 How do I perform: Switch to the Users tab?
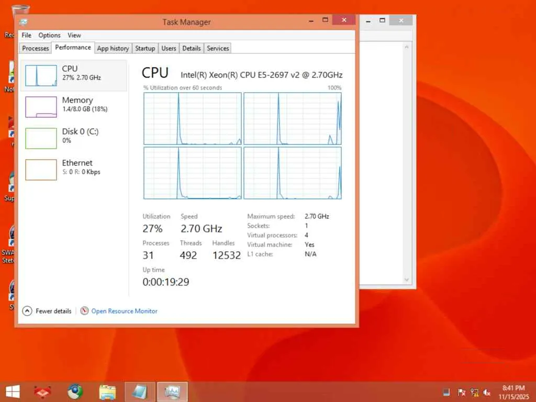(169, 48)
